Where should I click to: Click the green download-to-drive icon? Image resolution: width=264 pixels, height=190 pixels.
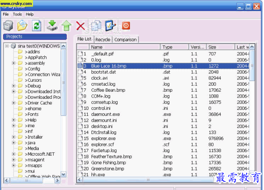coord(52,26)
